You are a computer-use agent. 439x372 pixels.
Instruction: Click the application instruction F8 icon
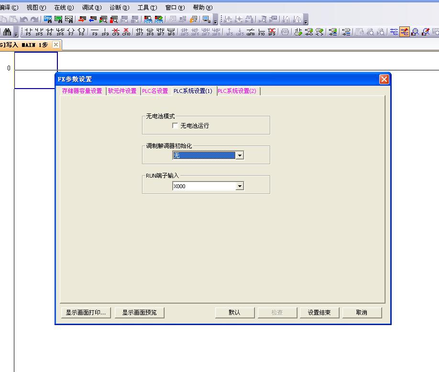coord(81,32)
